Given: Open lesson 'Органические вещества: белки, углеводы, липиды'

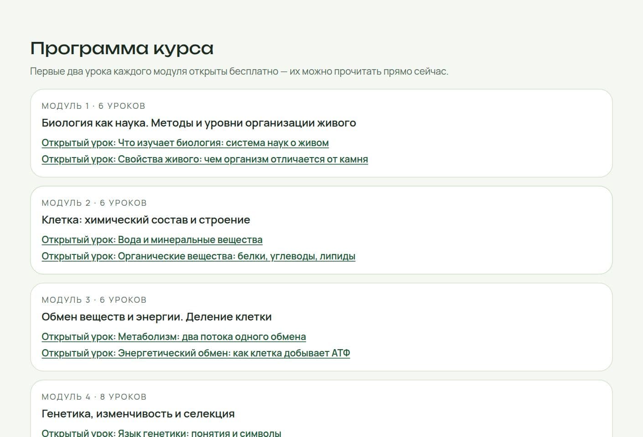Looking at the screenshot, I should pyautogui.click(x=198, y=256).
